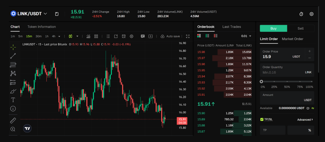This screenshot has height=142, width=325.
Task: Increase order price with plus stepper
Action: pos(309,51)
